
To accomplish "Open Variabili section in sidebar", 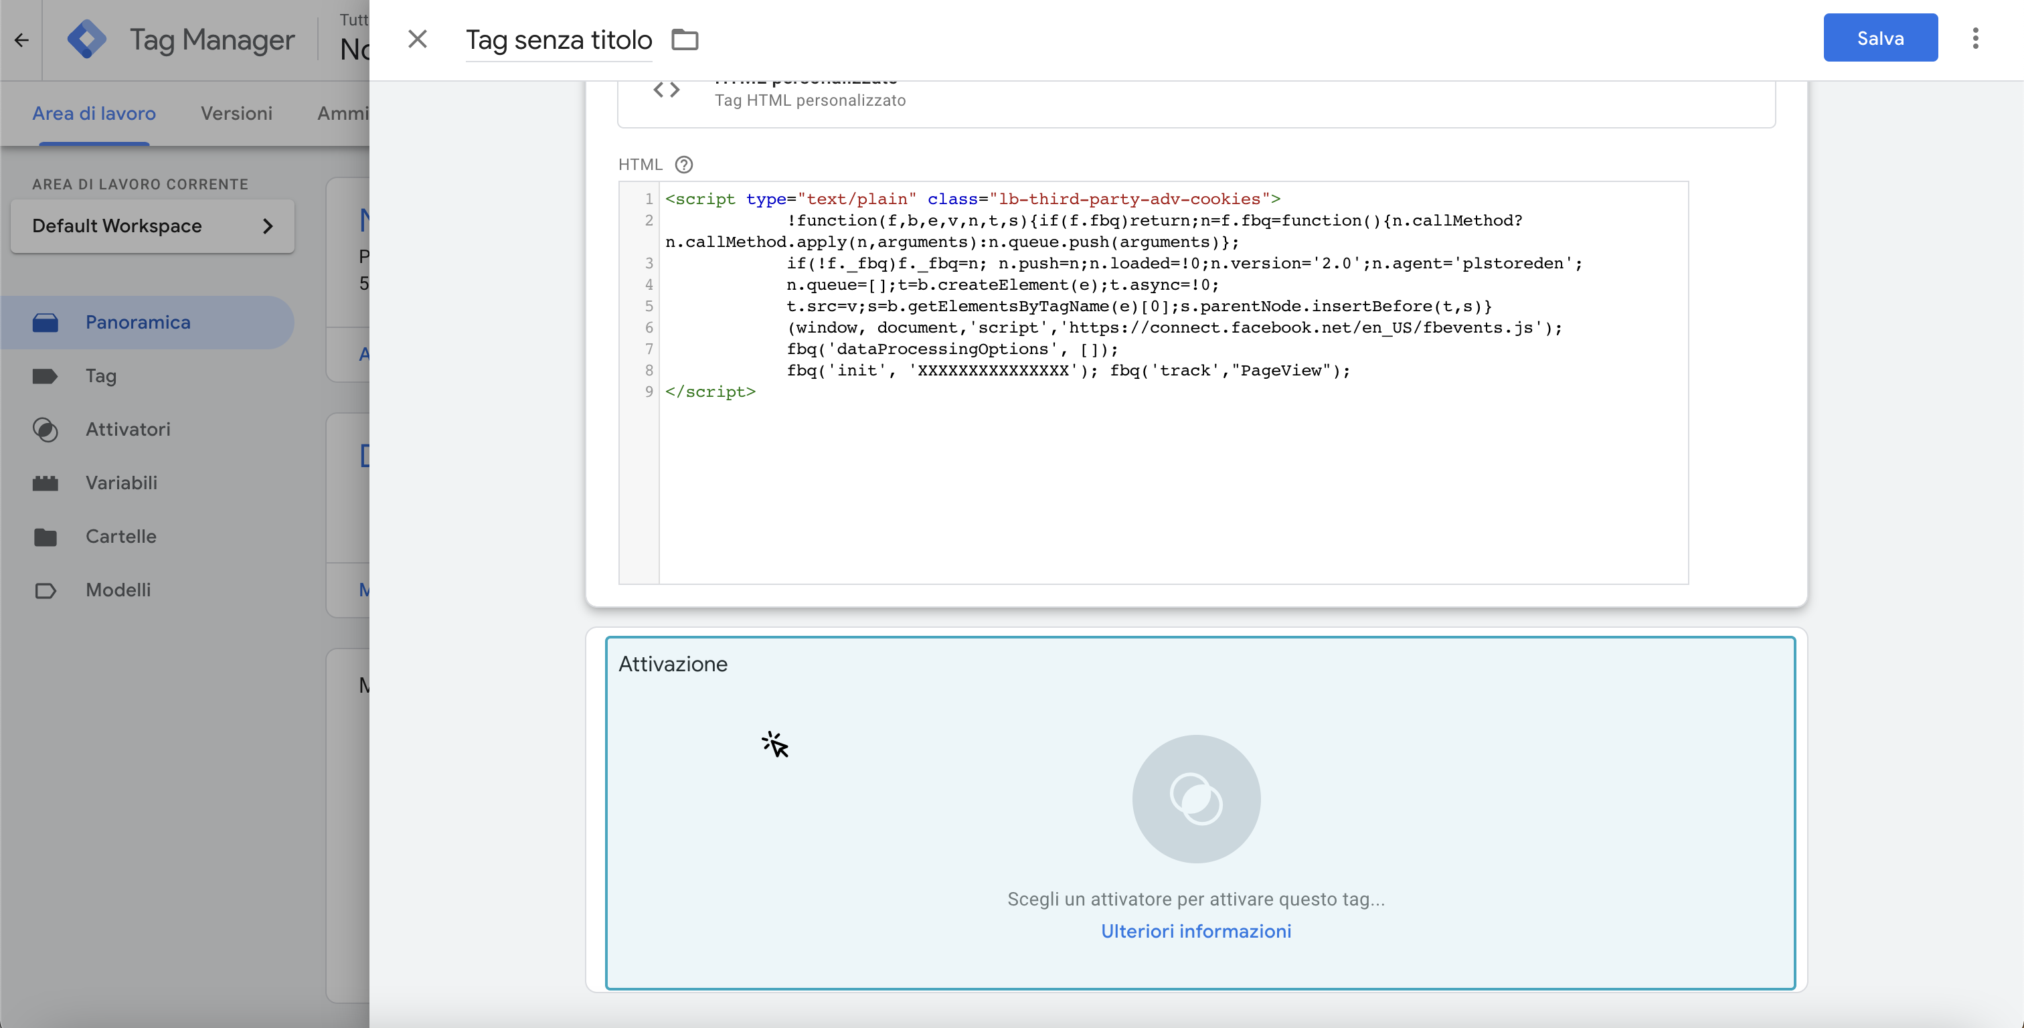I will (x=147, y=483).
